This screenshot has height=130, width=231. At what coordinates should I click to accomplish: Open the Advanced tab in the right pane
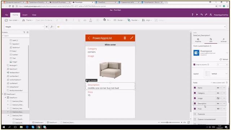point(223,40)
